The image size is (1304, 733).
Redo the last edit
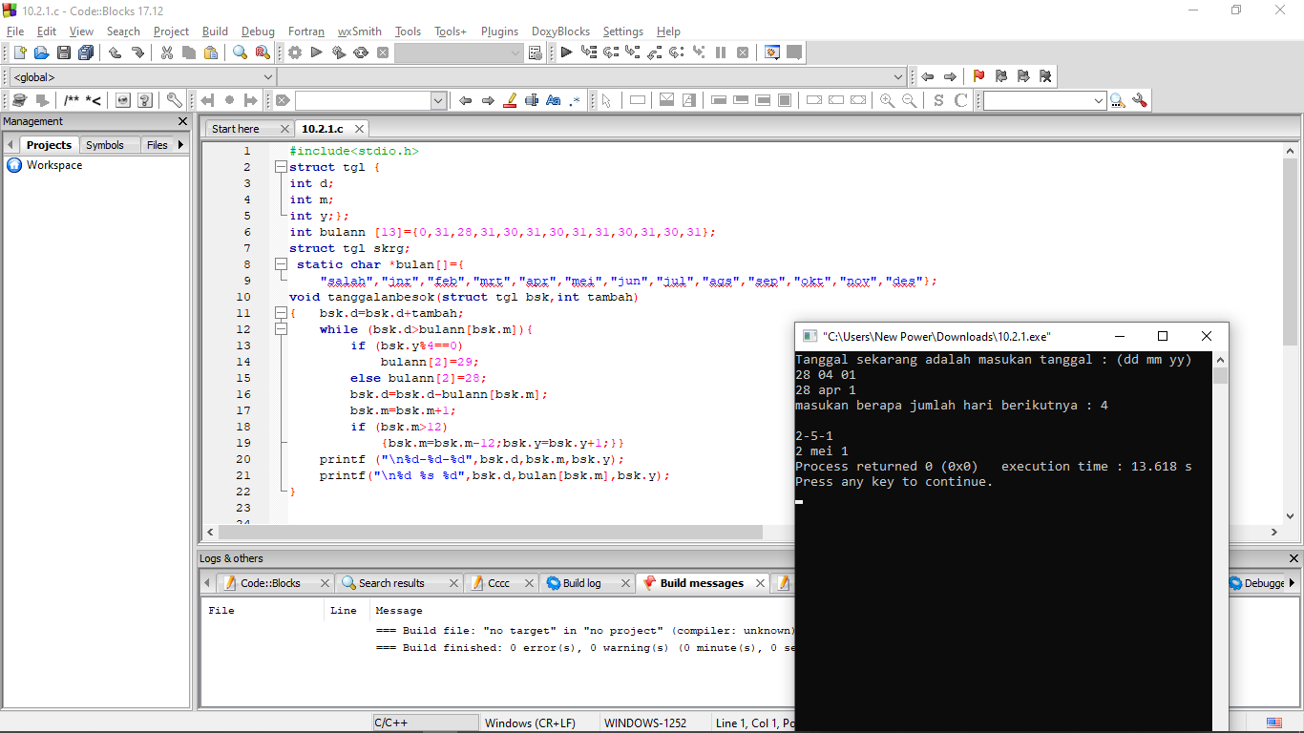coord(137,52)
